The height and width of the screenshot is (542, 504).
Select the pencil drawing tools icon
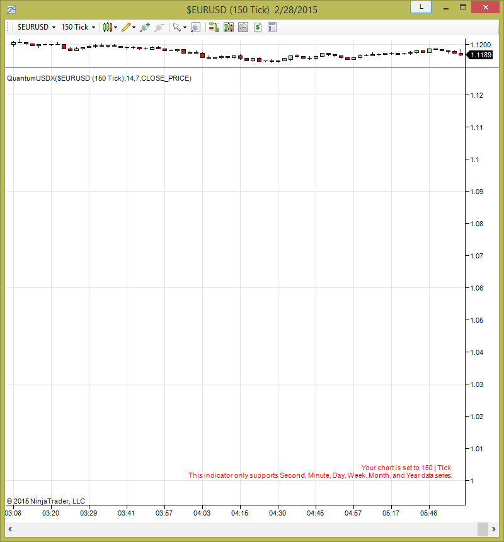(x=126, y=27)
